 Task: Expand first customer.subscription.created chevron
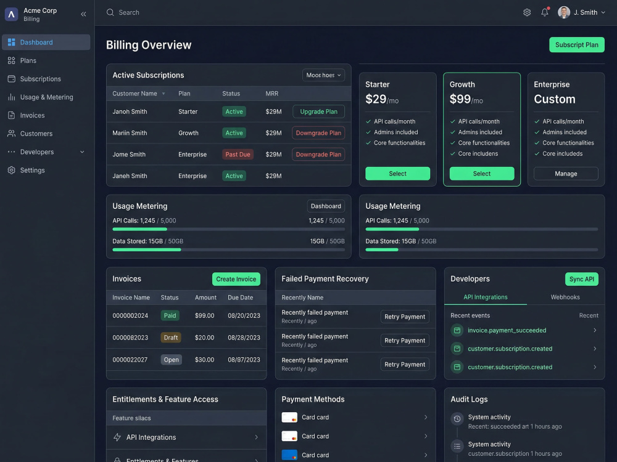595,349
